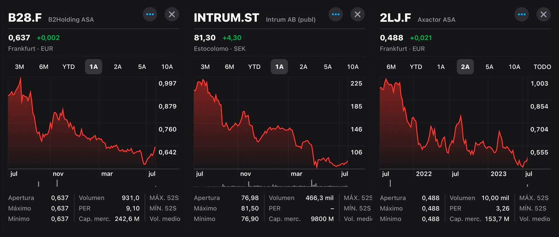Click the B28.F price change +0,002
The image size is (559, 237).
click(x=48, y=38)
